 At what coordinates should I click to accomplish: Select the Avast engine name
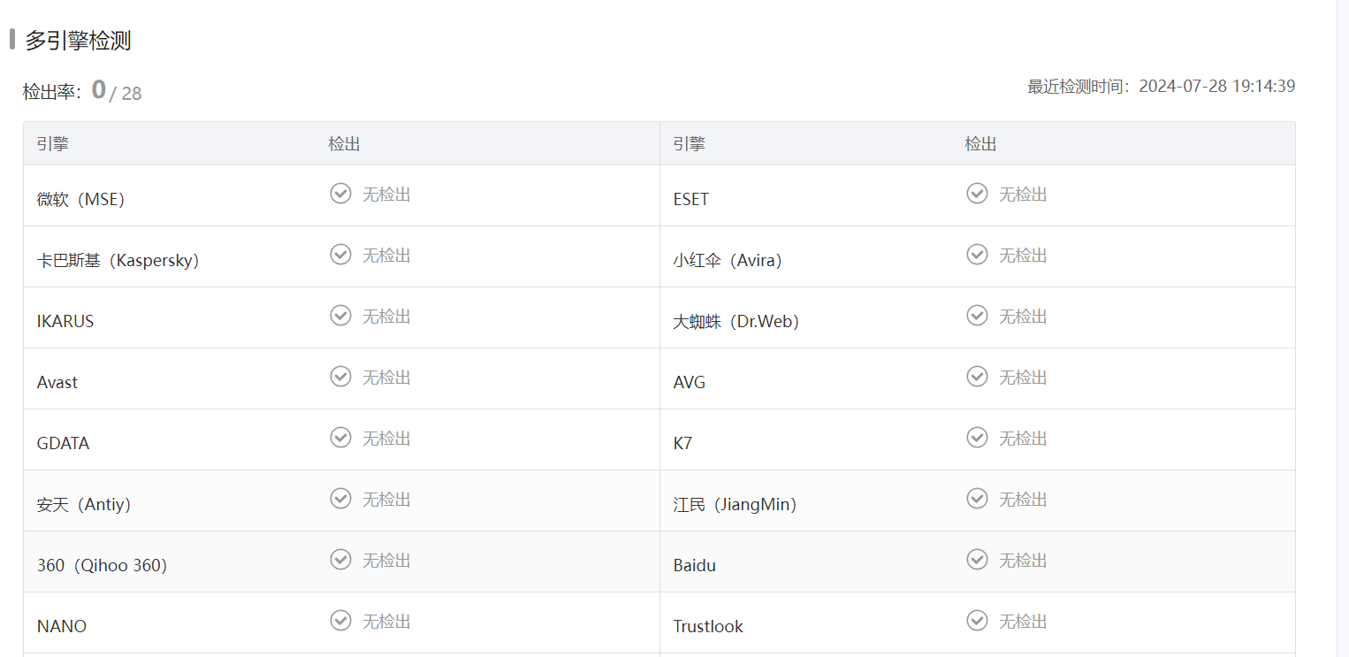pyautogui.click(x=57, y=382)
